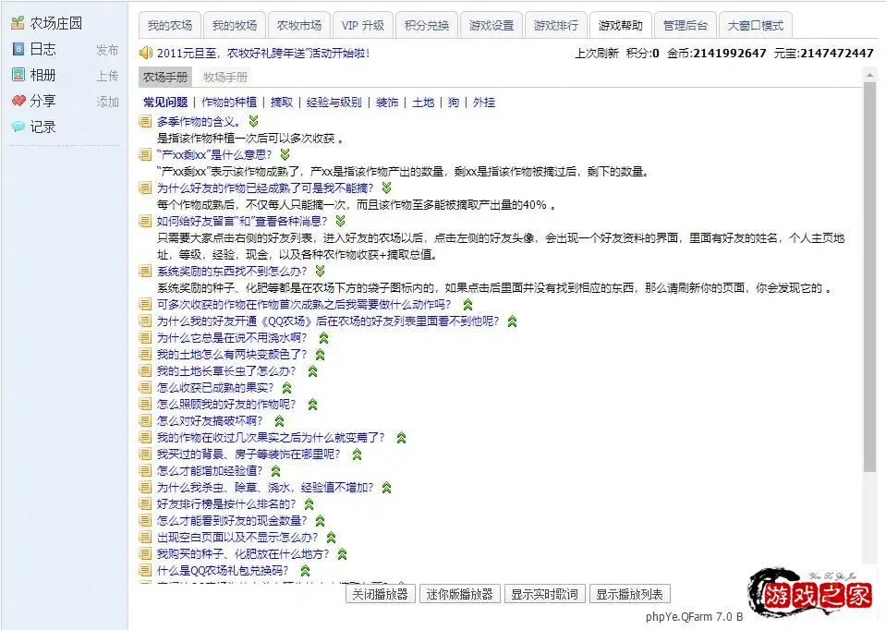
Task: Open the 相册 photo album icon
Action: pos(20,75)
